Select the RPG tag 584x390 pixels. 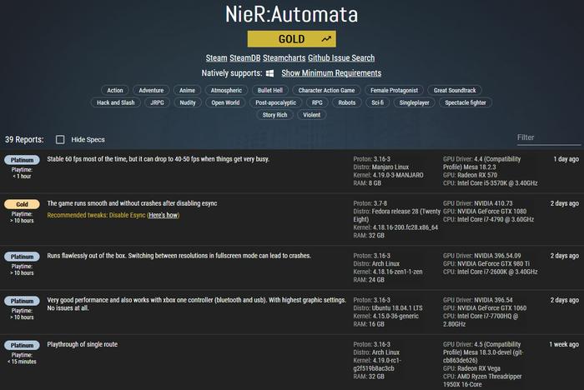coord(317,102)
